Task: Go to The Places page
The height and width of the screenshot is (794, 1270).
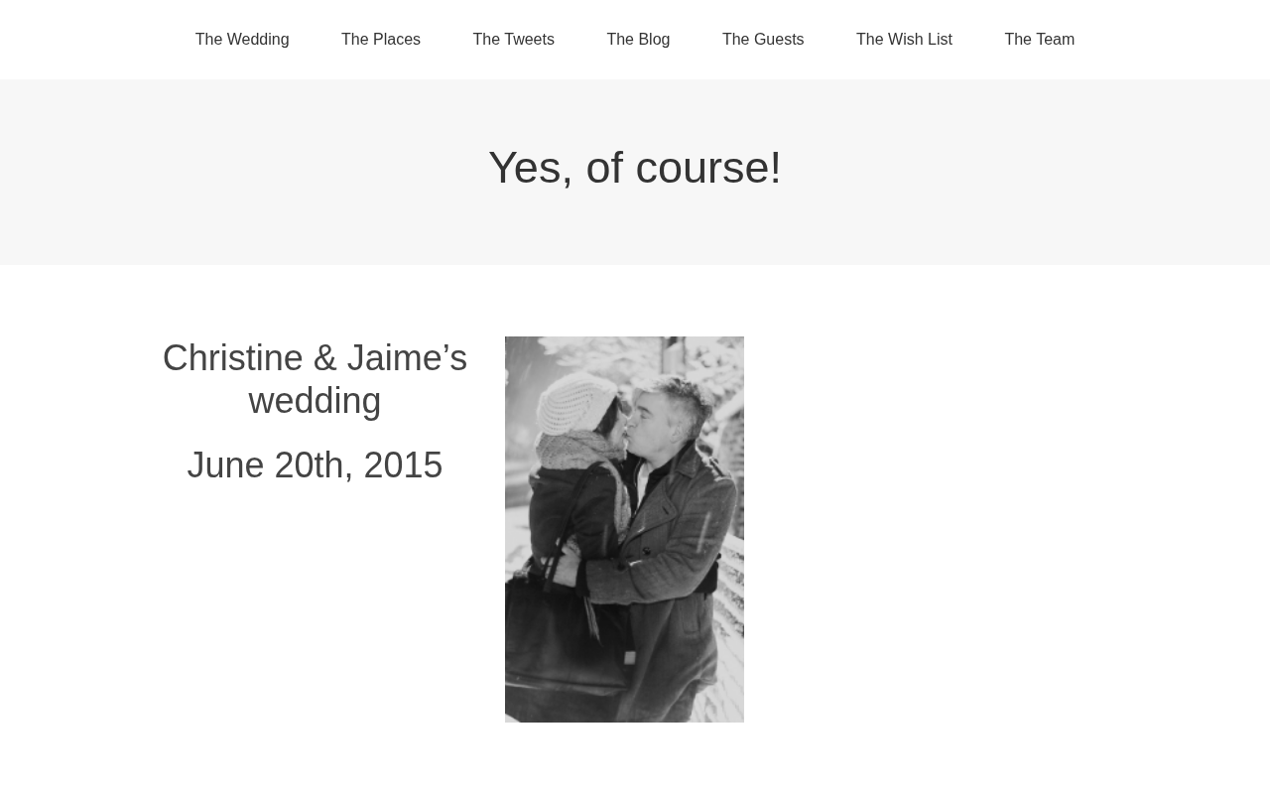Action: click(381, 40)
